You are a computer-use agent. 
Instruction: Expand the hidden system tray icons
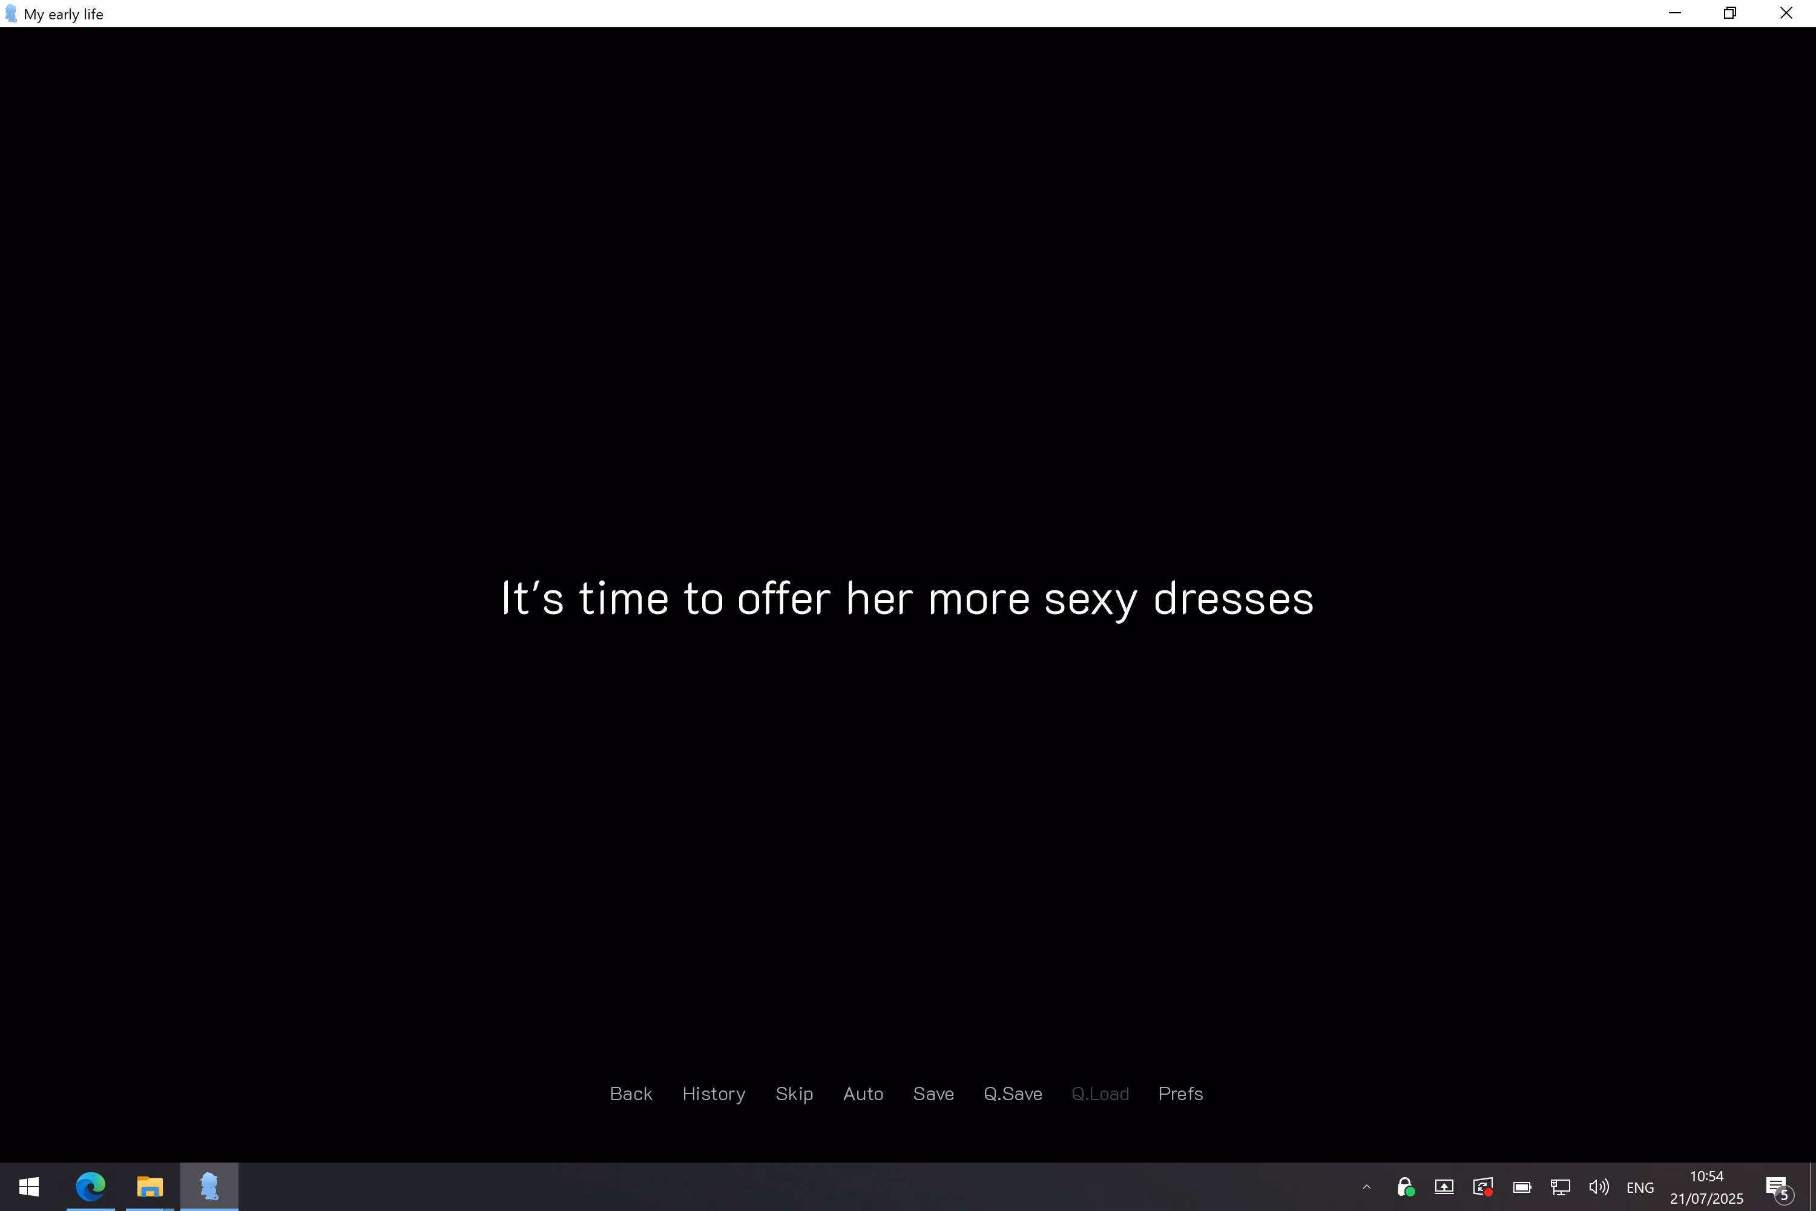point(1367,1187)
